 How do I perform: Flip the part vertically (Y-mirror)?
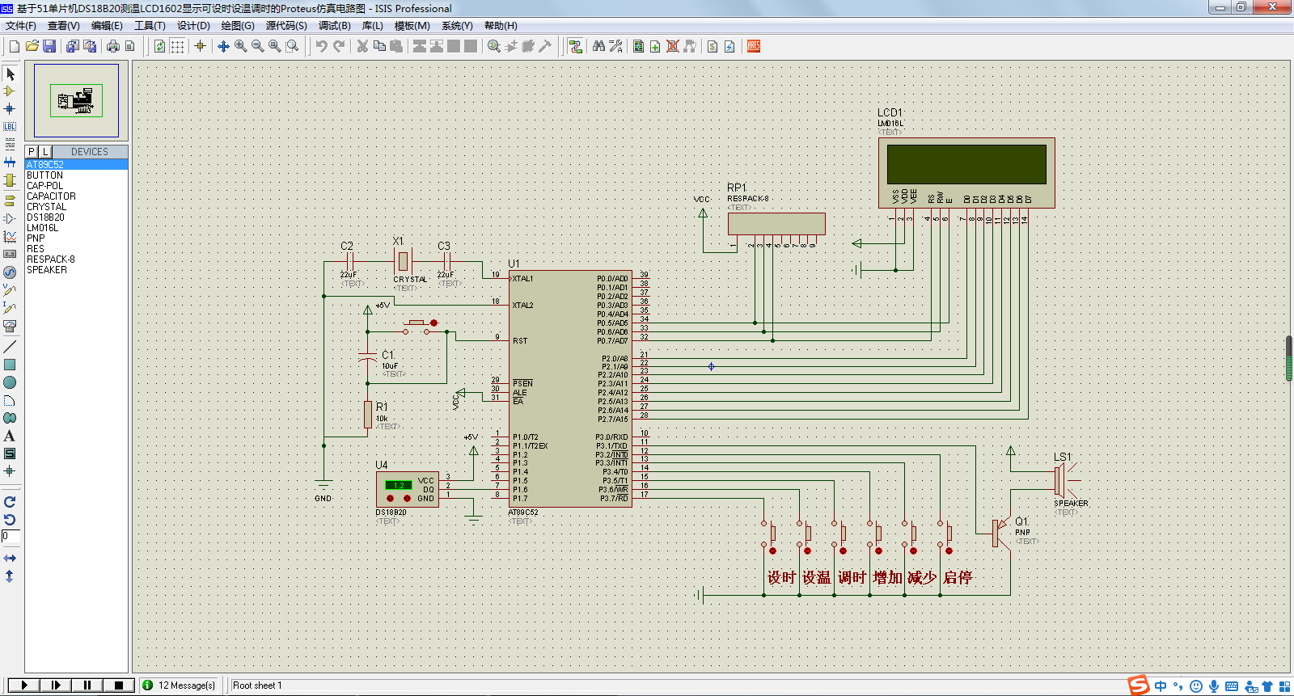pyautogui.click(x=10, y=576)
